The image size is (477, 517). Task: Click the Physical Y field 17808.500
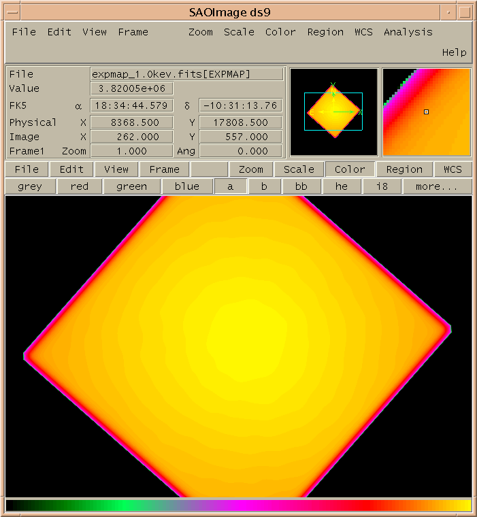click(240, 122)
